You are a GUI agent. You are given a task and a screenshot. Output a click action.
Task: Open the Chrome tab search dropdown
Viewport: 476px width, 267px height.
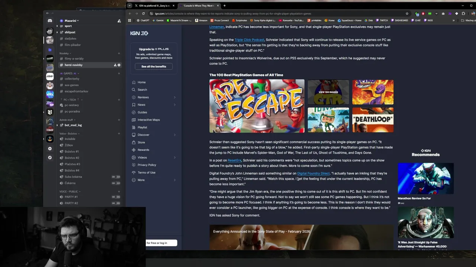pyautogui.click(x=129, y=6)
